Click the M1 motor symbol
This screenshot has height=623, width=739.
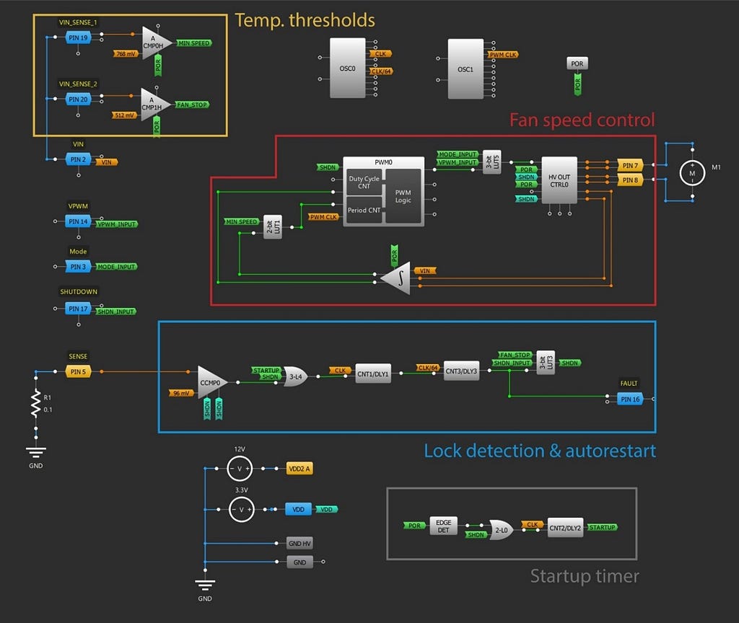coord(692,173)
